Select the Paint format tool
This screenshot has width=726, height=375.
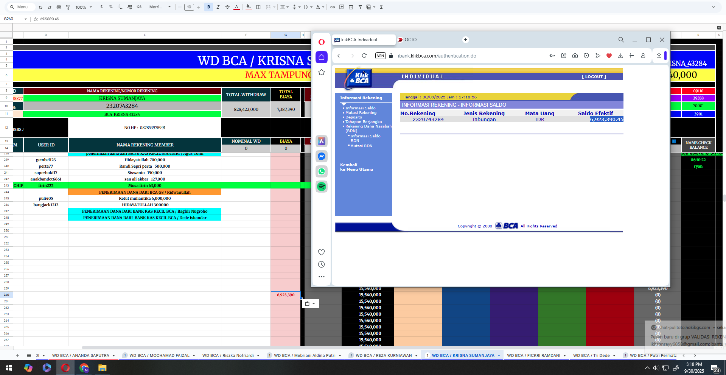tap(68, 7)
